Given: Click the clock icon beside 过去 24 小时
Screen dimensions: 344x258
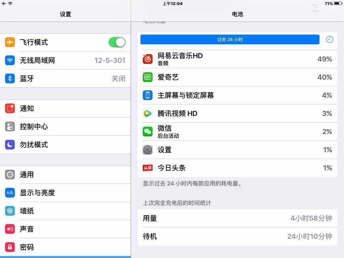Looking at the screenshot, I should (x=329, y=40).
